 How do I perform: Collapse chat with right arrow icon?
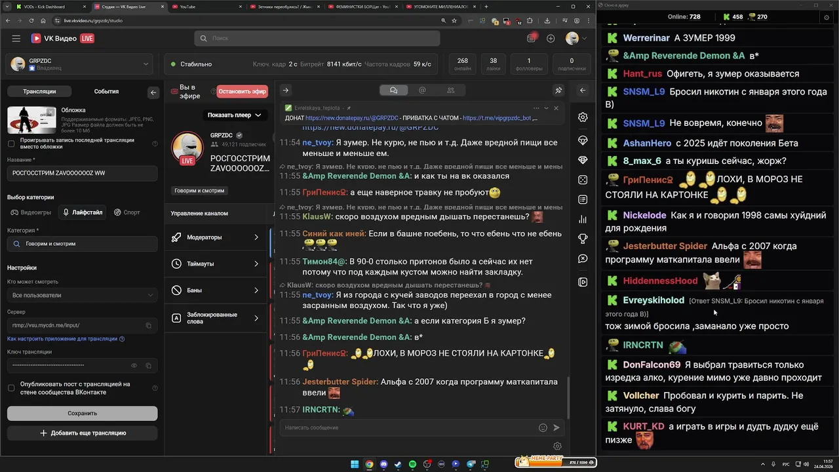(285, 90)
